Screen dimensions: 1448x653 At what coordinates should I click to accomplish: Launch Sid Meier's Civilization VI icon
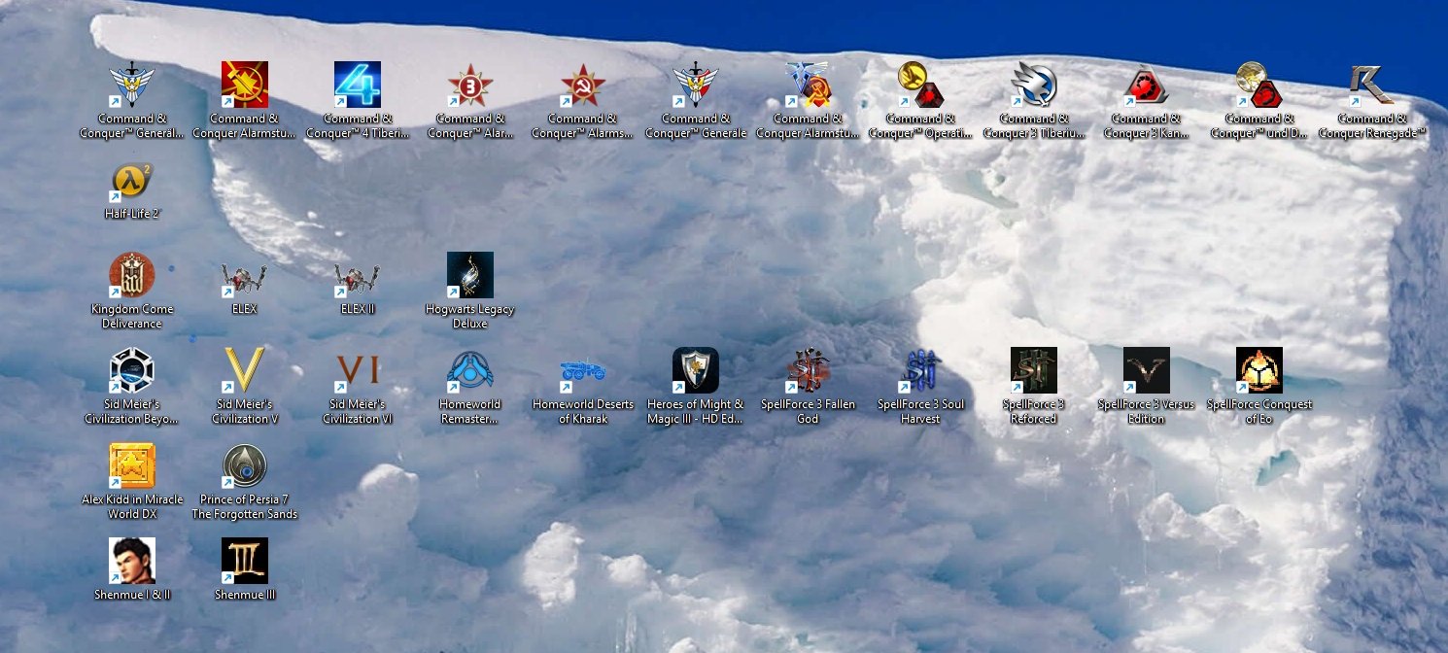358,370
